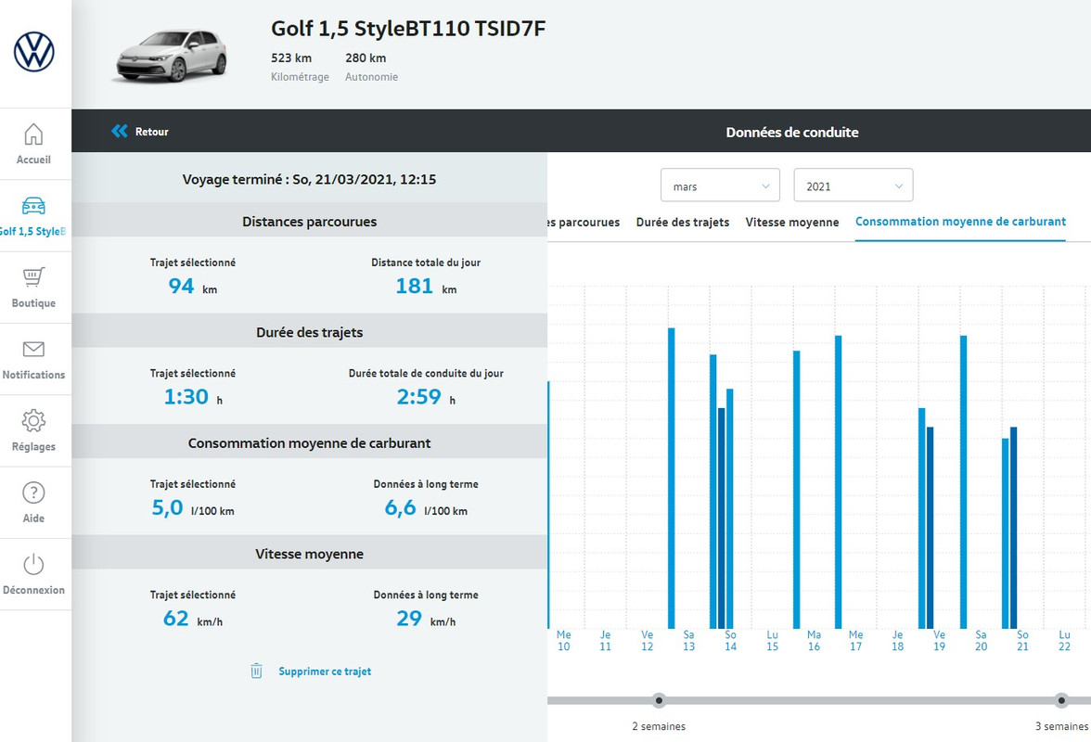Image resolution: width=1091 pixels, height=742 pixels.
Task: Click the Déconnexion power icon
Action: [x=33, y=564]
